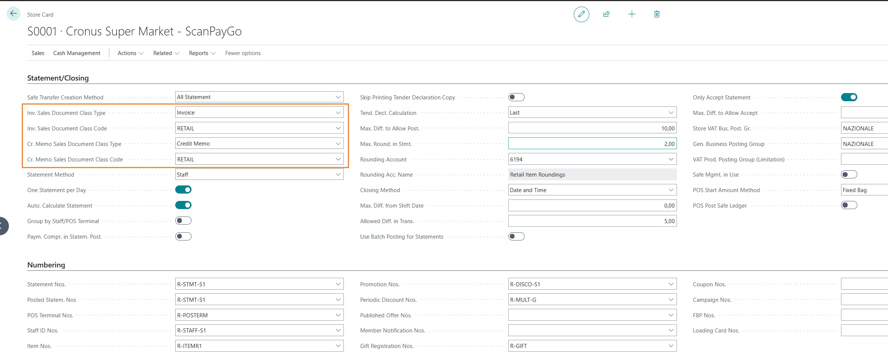Disable Only Accept Statement toggle
The width and height of the screenshot is (888, 362).
coord(849,97)
